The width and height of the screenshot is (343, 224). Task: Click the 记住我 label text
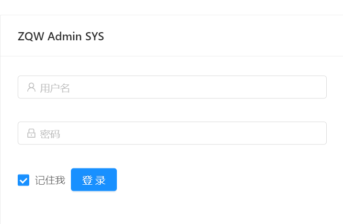point(50,180)
